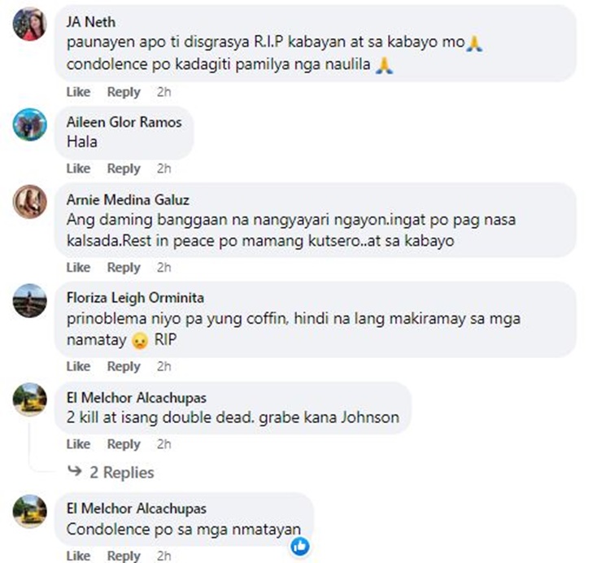
Task: Open the Arnie Medina Galuz name link
Action: point(128,199)
